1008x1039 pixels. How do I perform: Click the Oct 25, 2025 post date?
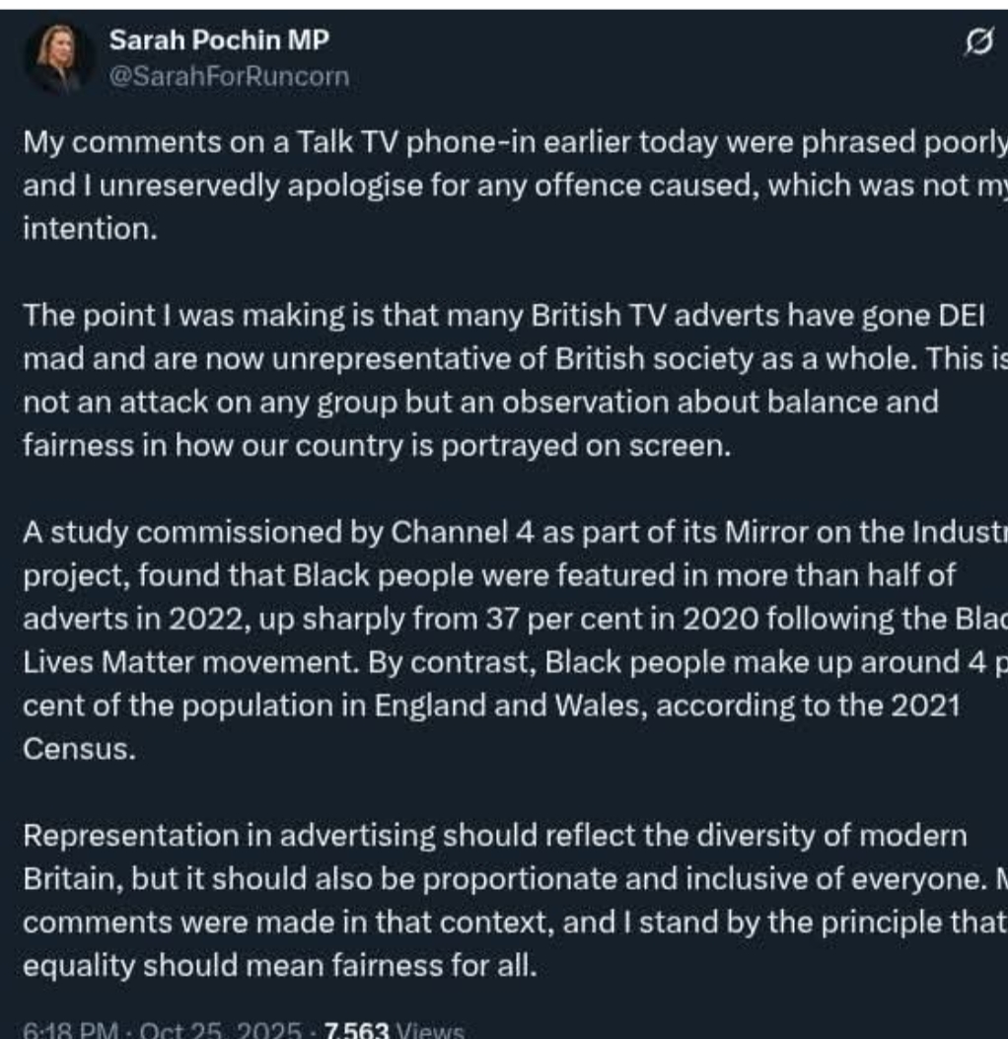(x=216, y=1030)
